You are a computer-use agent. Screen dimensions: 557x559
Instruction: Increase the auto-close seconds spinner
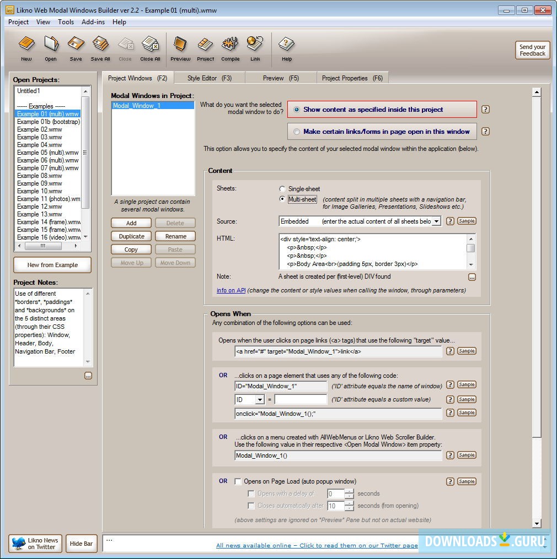(350, 503)
